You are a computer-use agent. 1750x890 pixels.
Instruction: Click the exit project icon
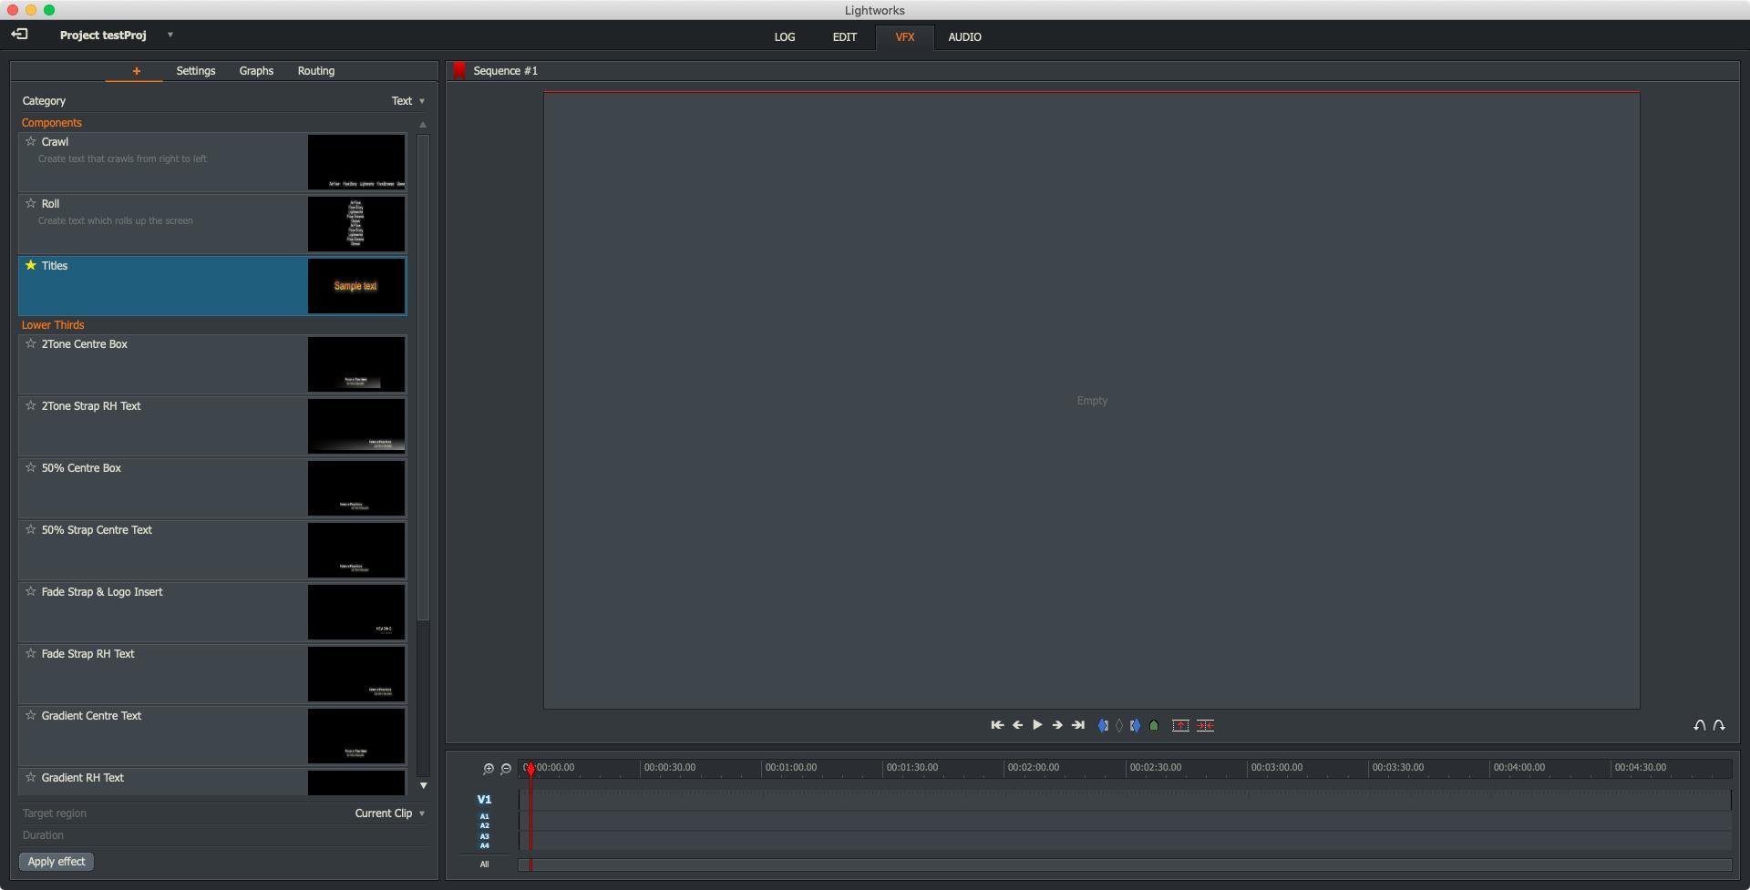click(x=20, y=35)
